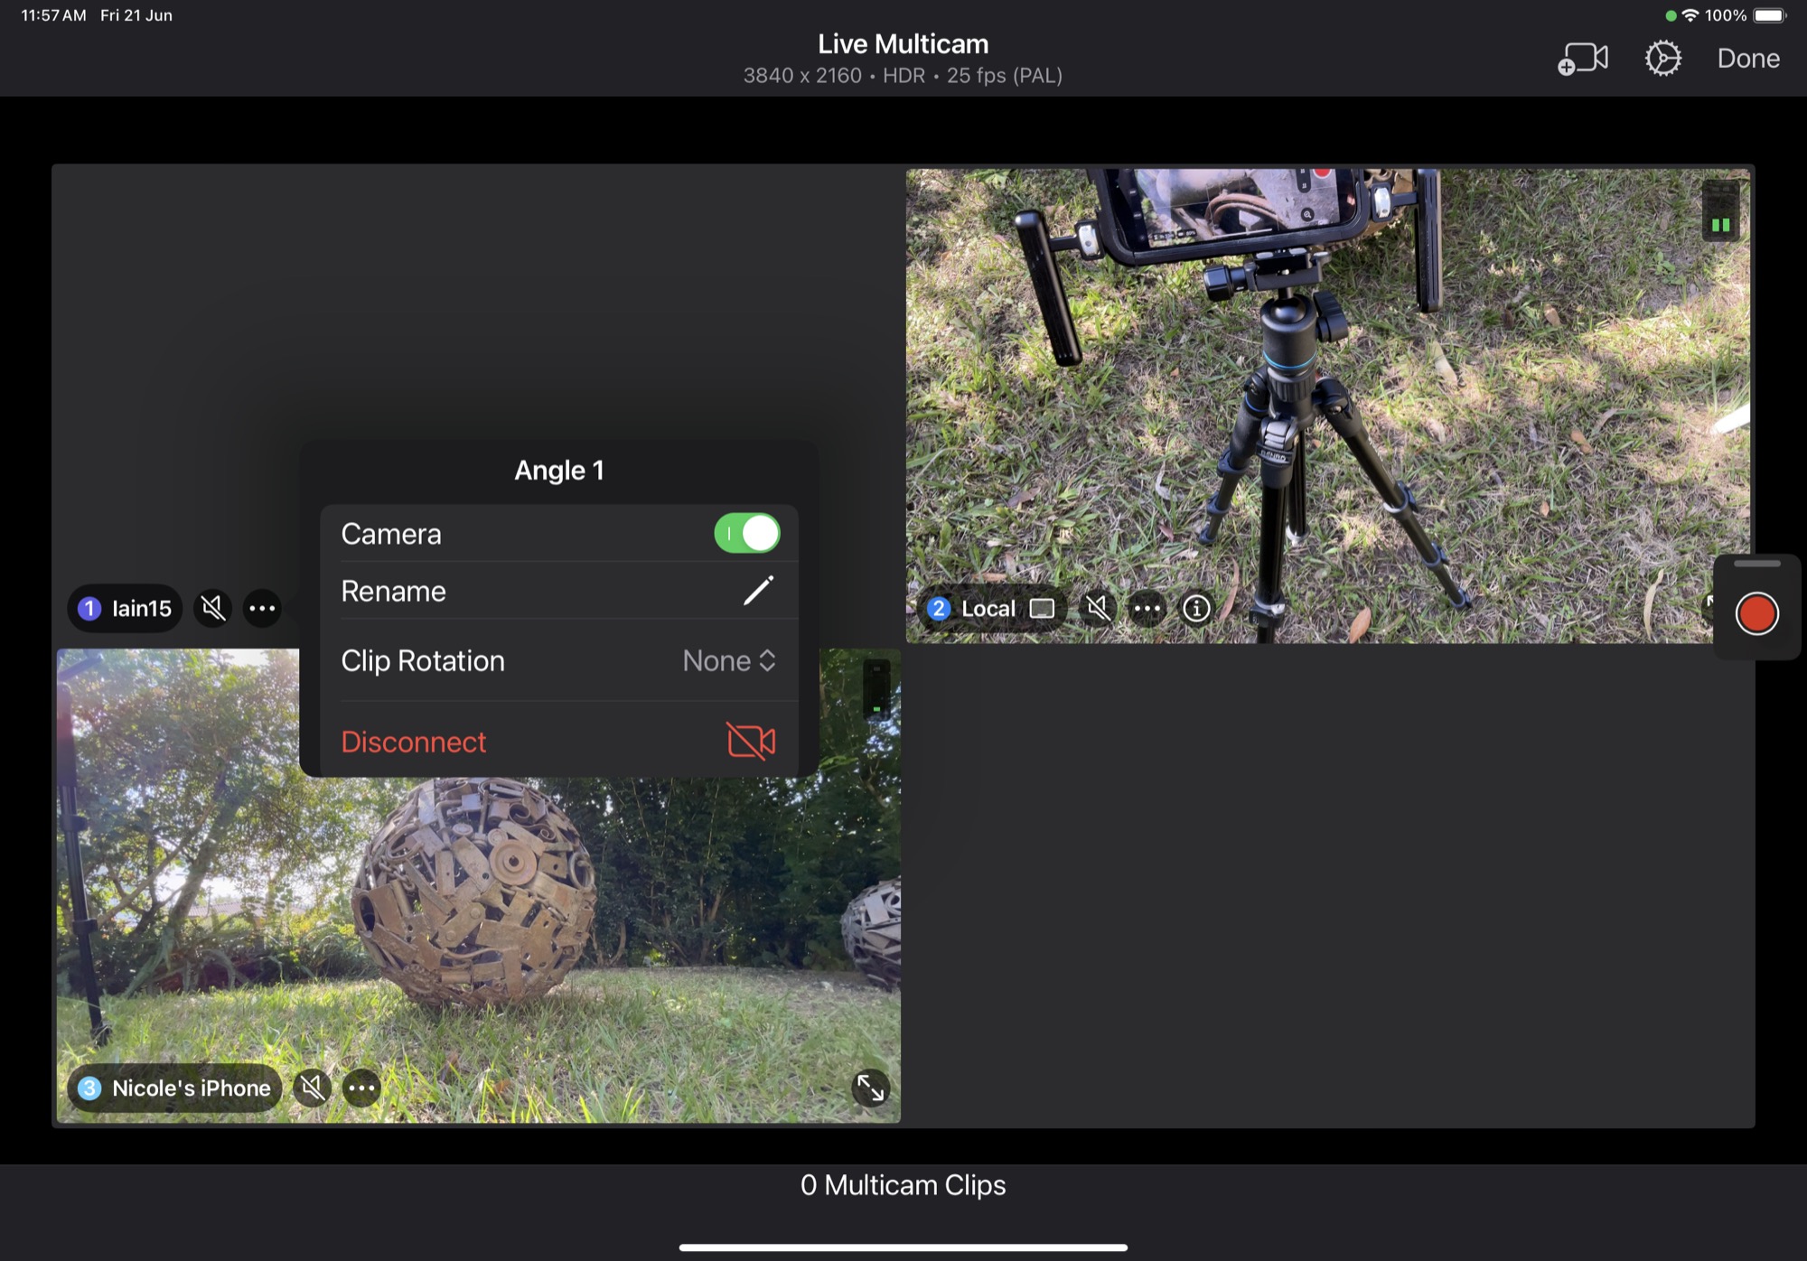Expand Nicole's iPhone preview to fullscreen
The image size is (1807, 1261).
point(871,1088)
